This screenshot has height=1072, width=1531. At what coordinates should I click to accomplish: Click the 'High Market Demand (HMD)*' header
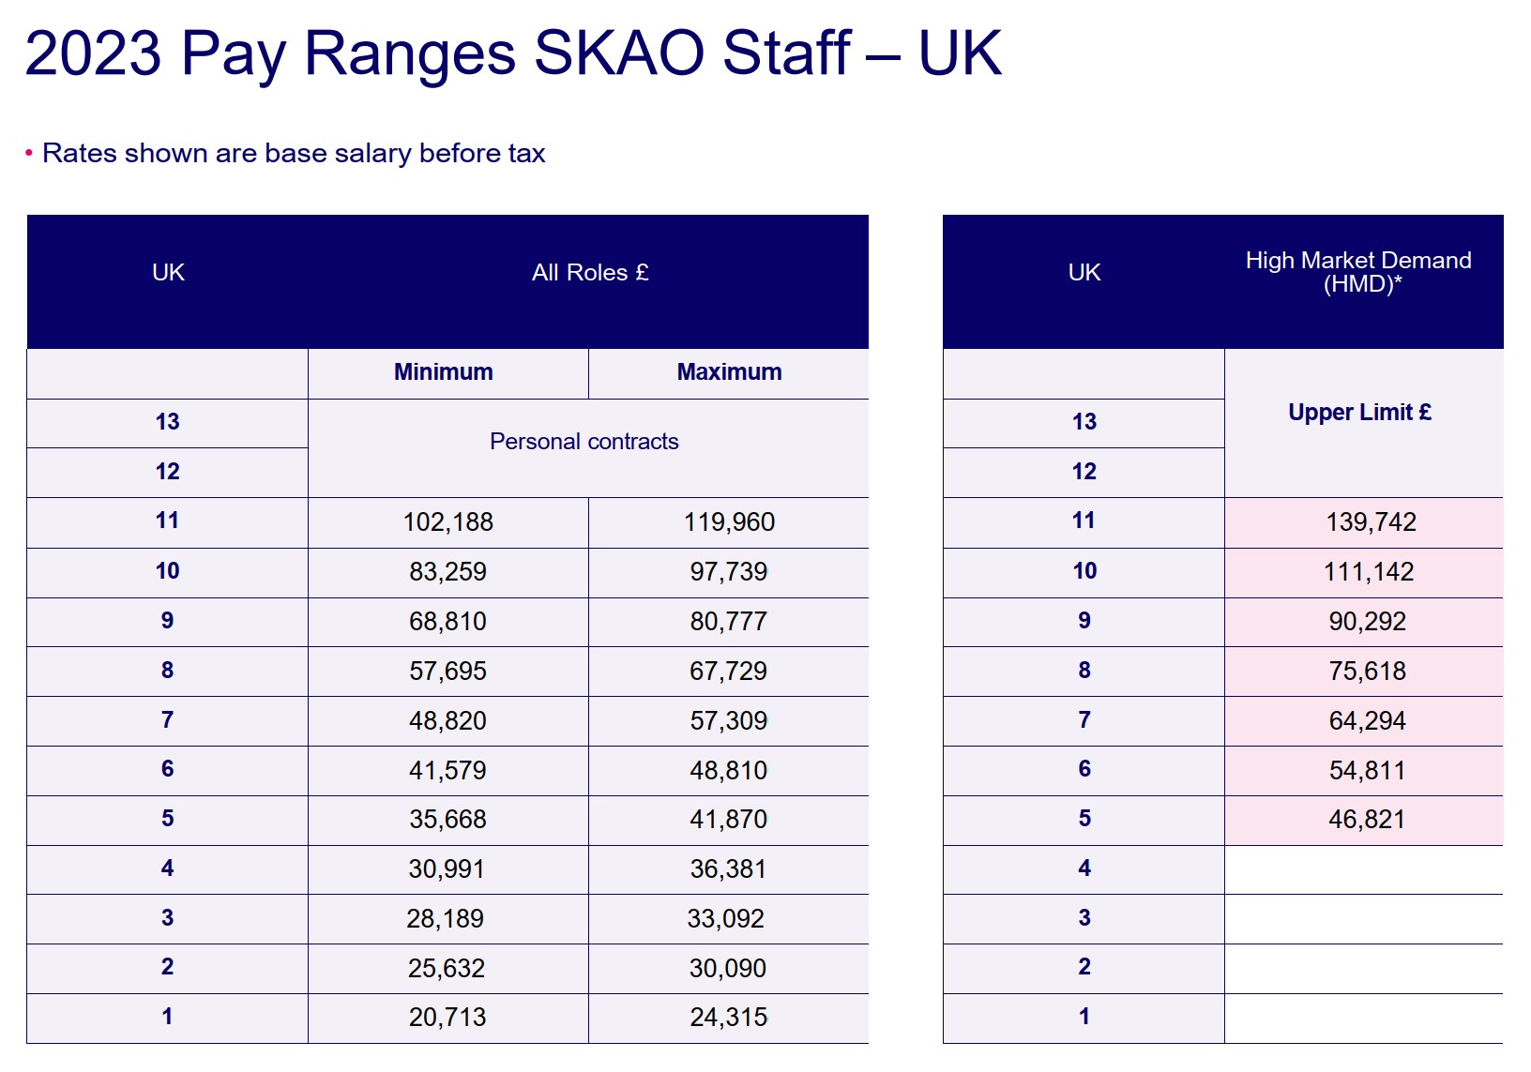tap(1359, 272)
